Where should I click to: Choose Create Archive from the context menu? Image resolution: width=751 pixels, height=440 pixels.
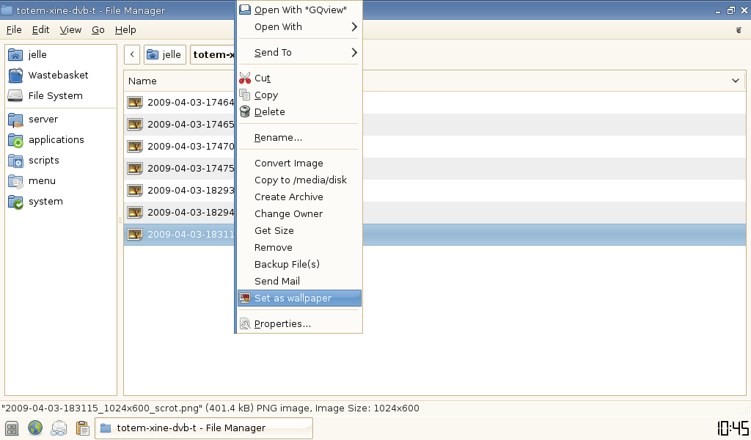[288, 197]
